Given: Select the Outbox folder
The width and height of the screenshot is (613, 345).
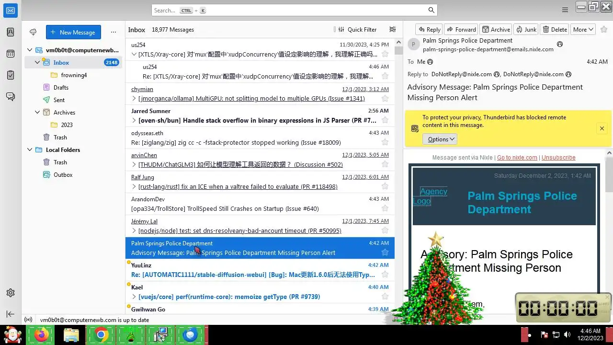Looking at the screenshot, I should pos(63,174).
